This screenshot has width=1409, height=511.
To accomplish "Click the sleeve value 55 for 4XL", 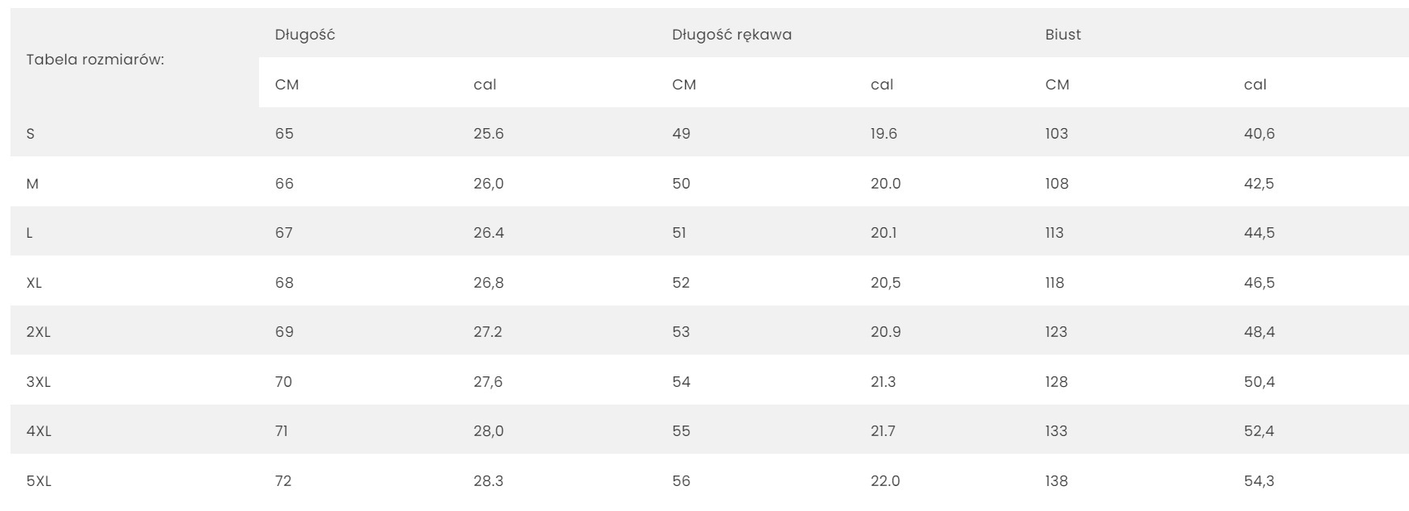I will point(681,431).
